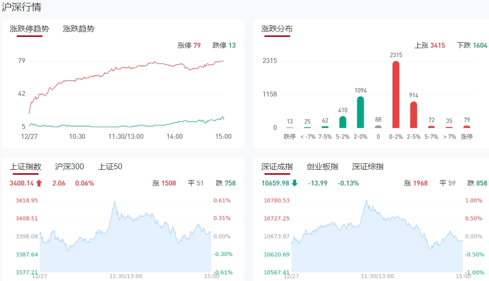This screenshot has width=489, height=281.
Task: Click green down arrow beside 10659.98
Action: [x=295, y=184]
